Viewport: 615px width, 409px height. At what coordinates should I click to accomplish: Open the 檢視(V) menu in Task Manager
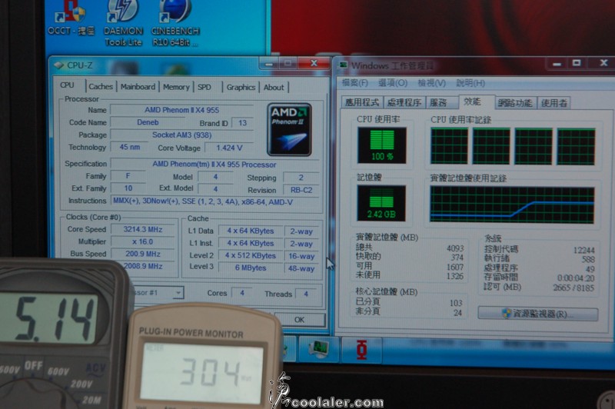coord(431,83)
